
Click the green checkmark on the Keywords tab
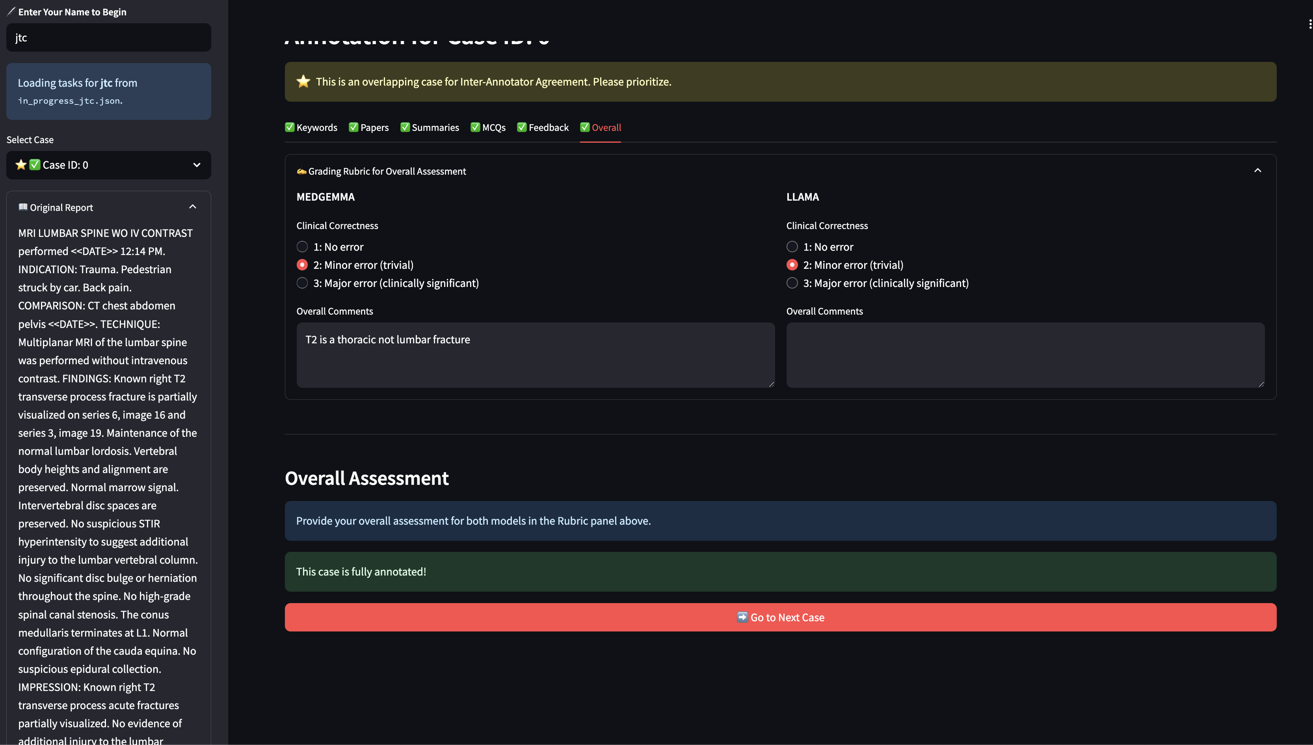point(290,127)
